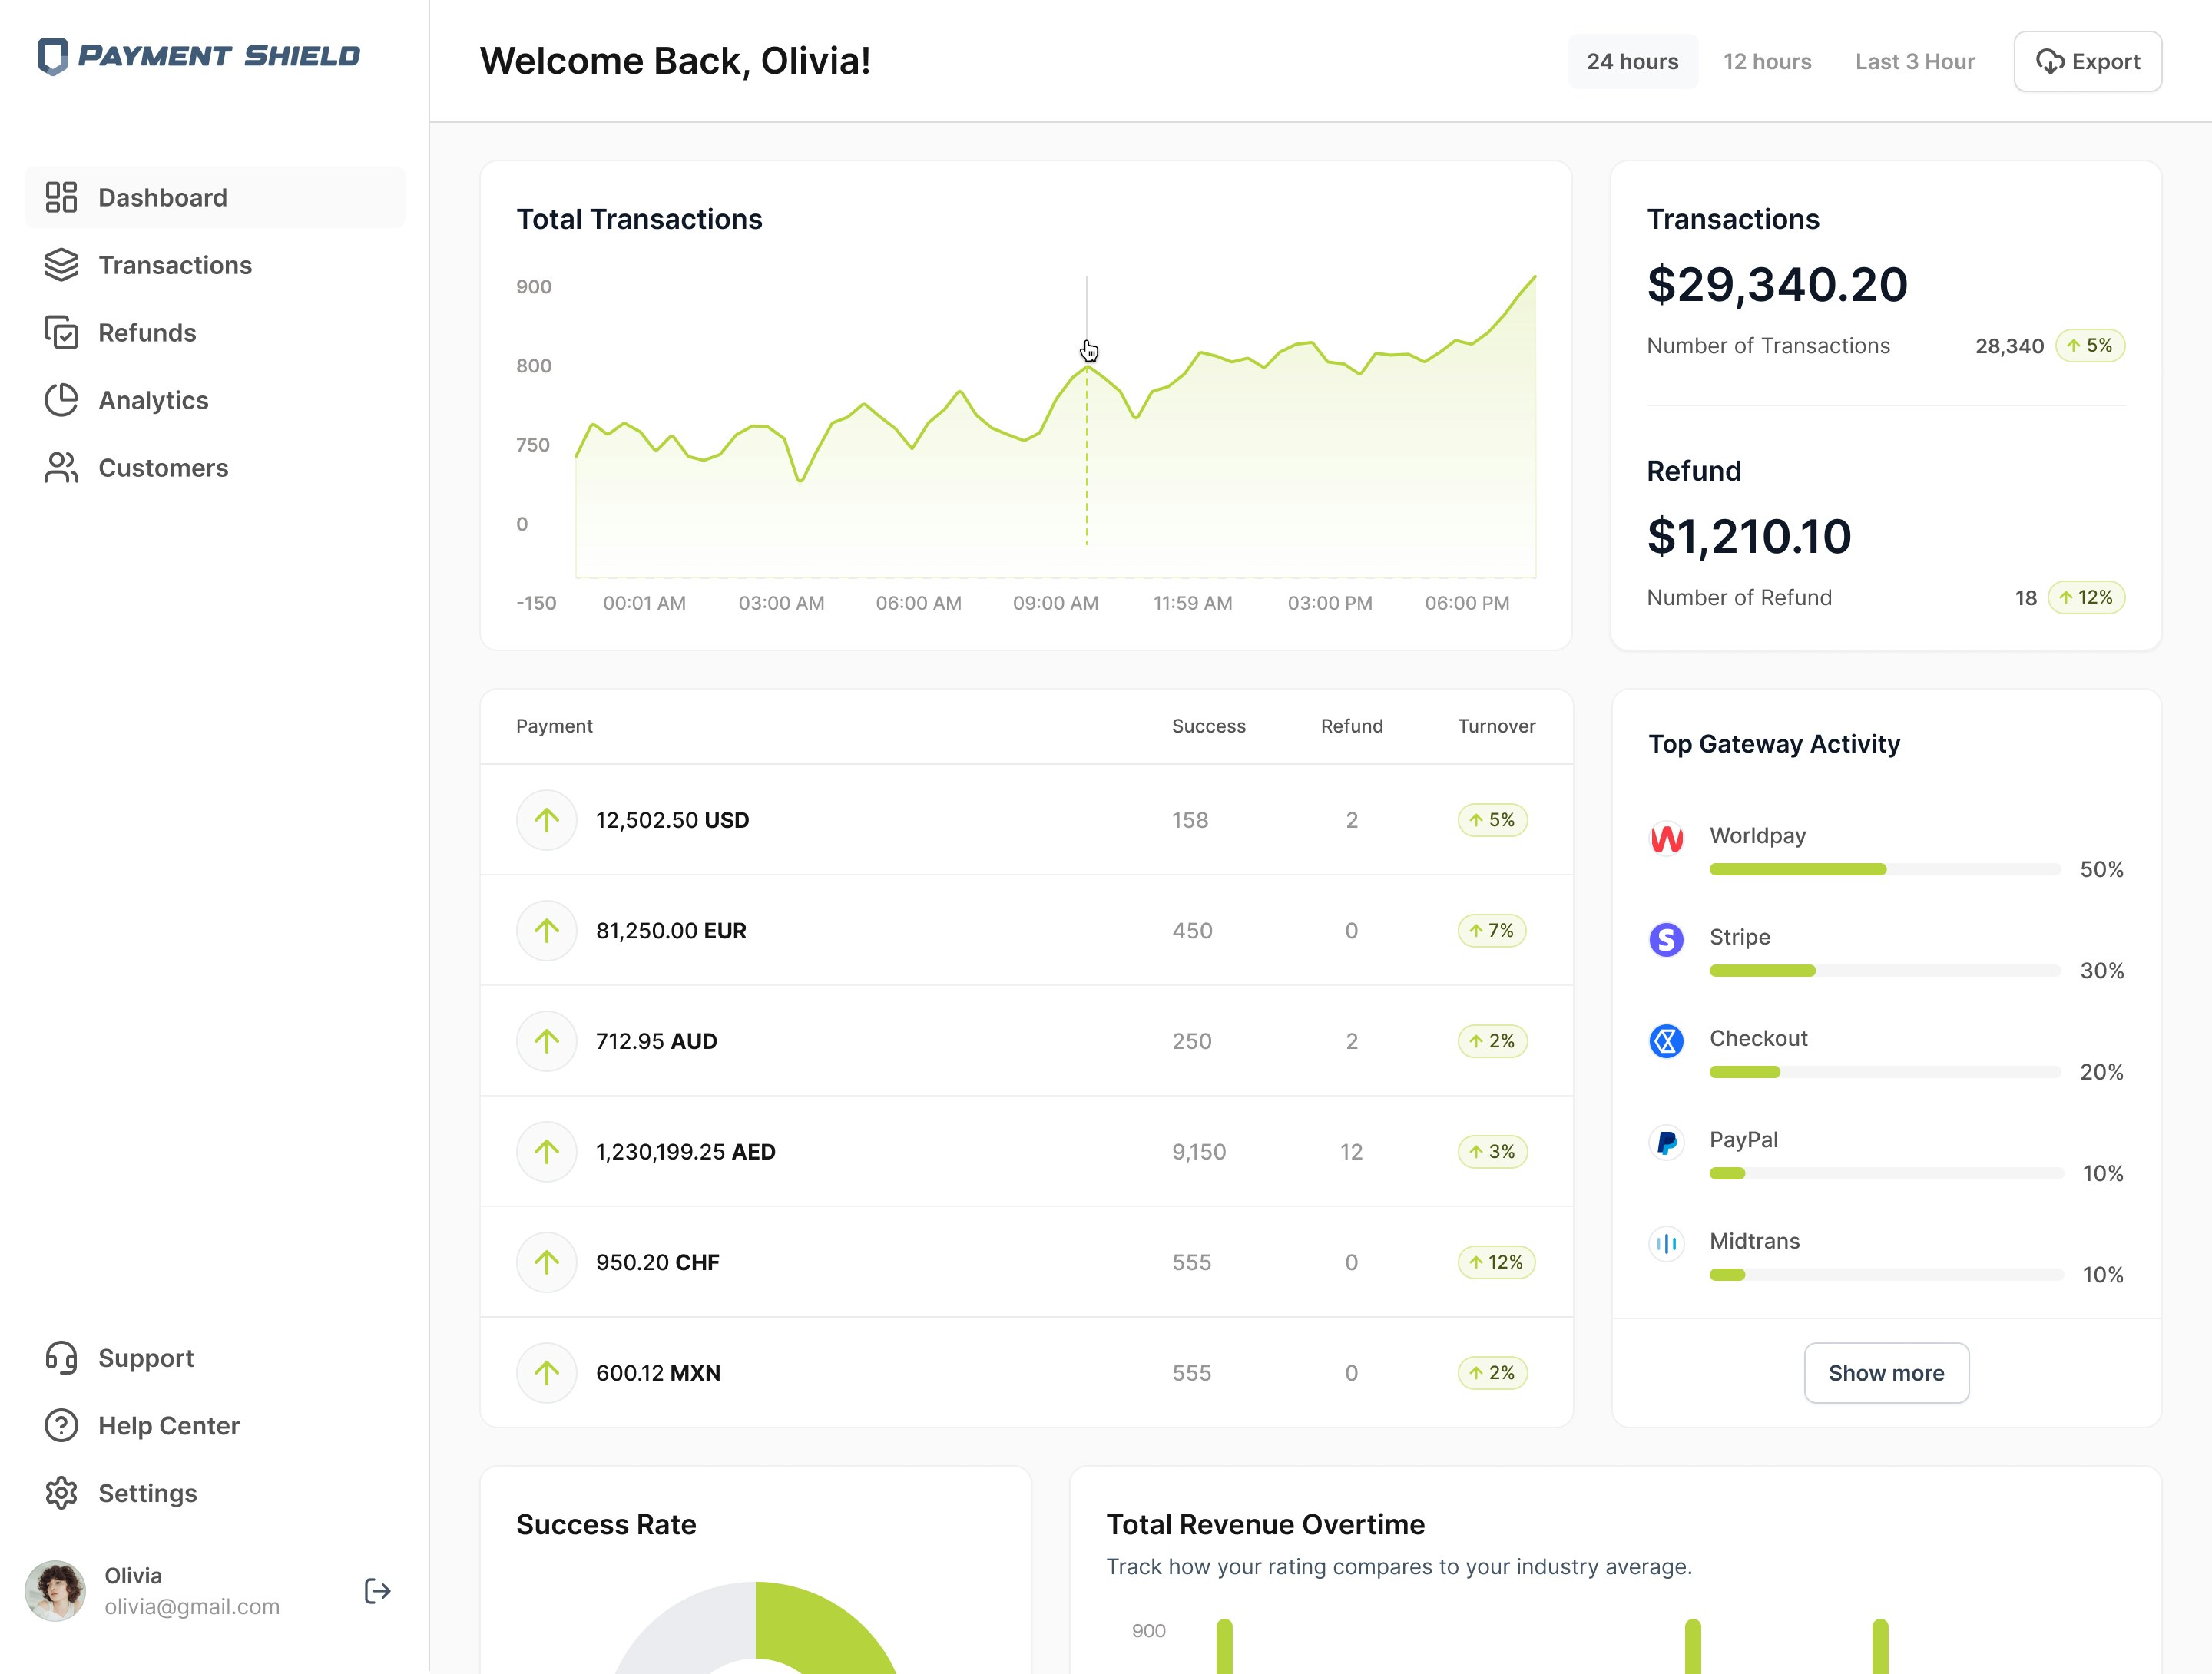
Task: Switch to the 12 hours range
Action: [1767, 61]
